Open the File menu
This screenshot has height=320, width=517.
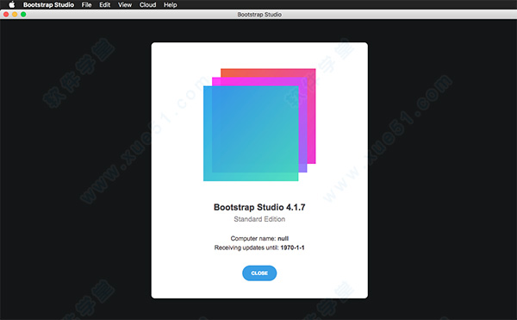(86, 4)
